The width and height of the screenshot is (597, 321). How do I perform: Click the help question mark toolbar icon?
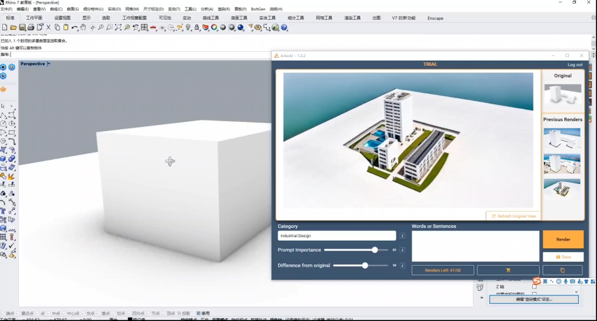point(284,27)
